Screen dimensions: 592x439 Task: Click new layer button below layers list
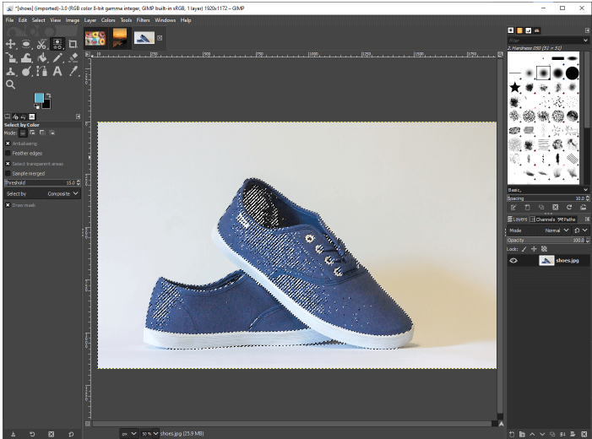pos(512,434)
